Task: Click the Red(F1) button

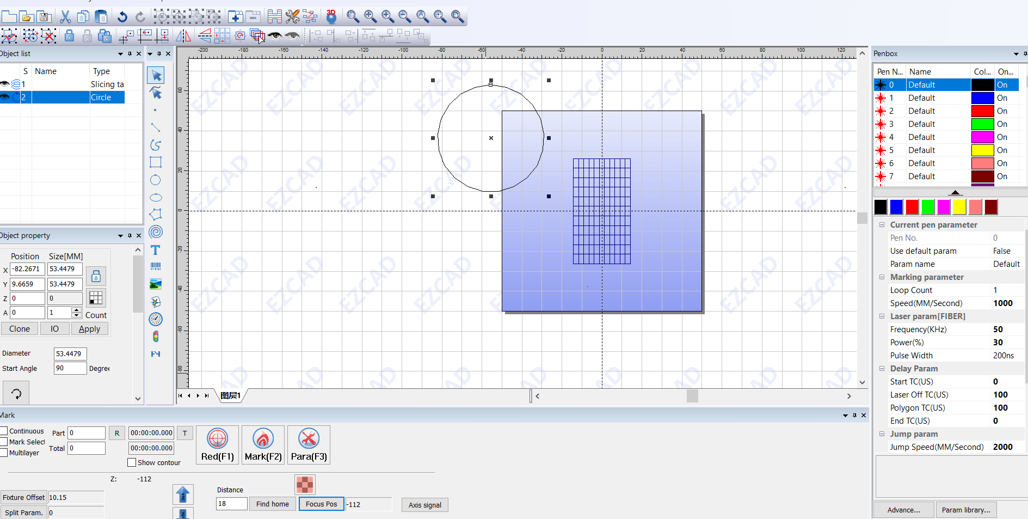Action: (217, 445)
